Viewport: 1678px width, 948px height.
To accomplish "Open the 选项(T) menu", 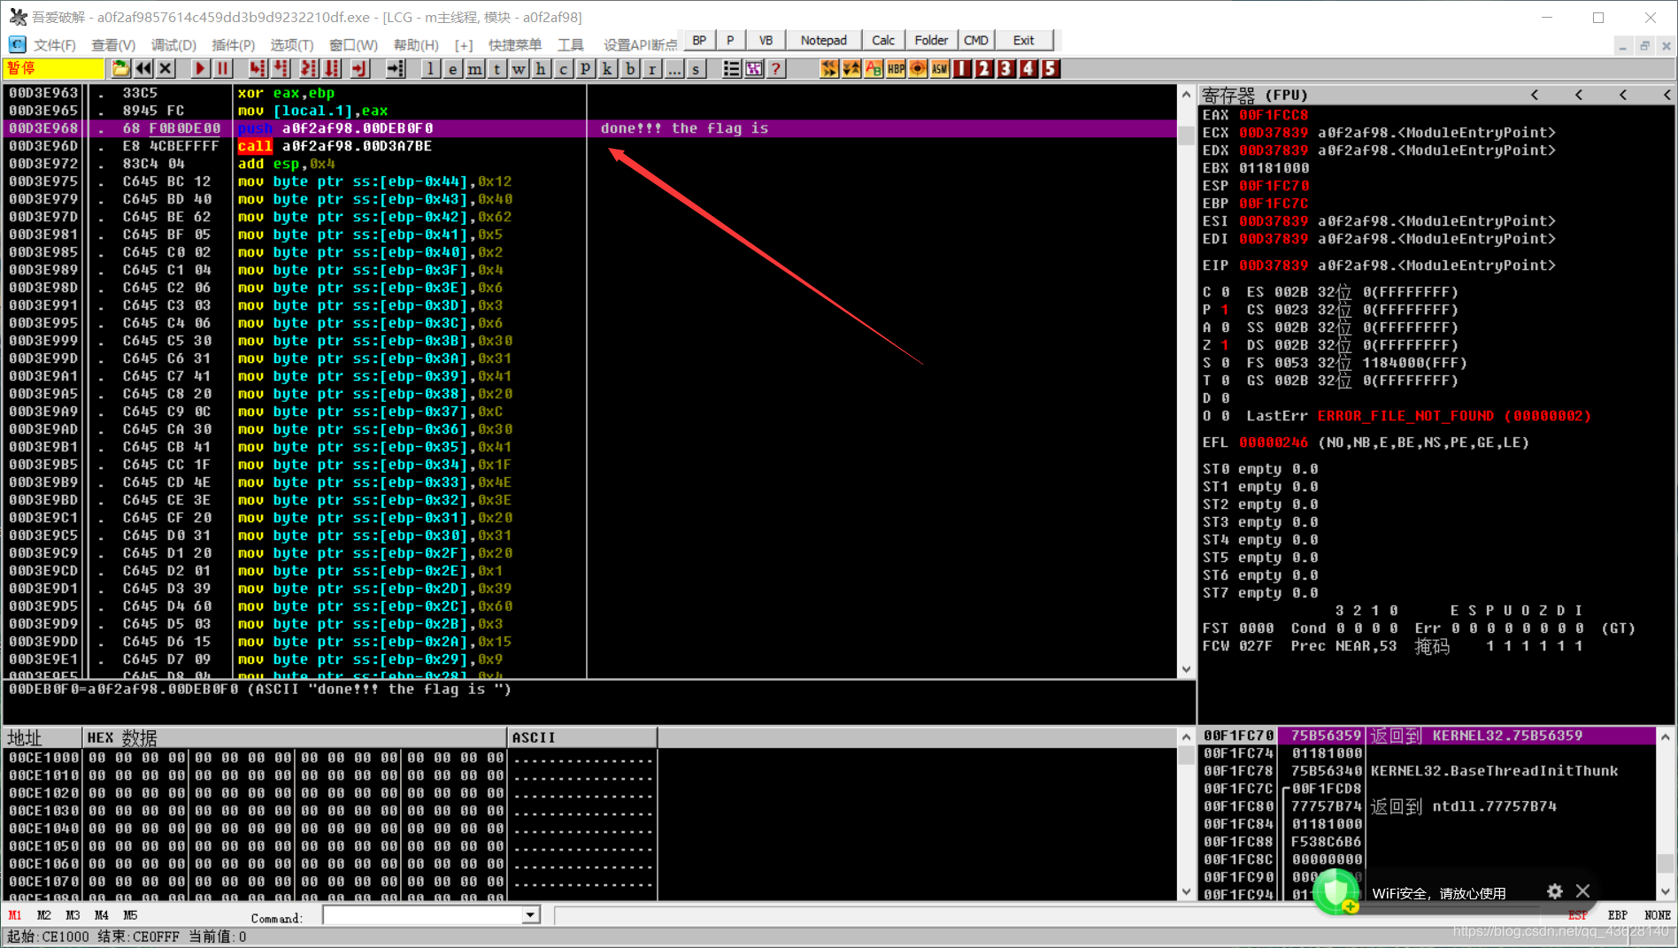I will coord(292,44).
